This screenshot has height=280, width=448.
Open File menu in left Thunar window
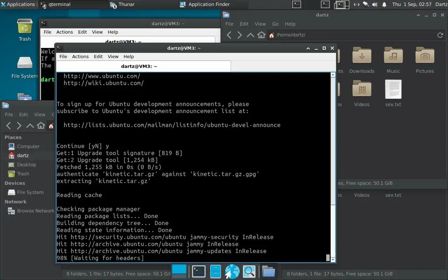[9, 114]
